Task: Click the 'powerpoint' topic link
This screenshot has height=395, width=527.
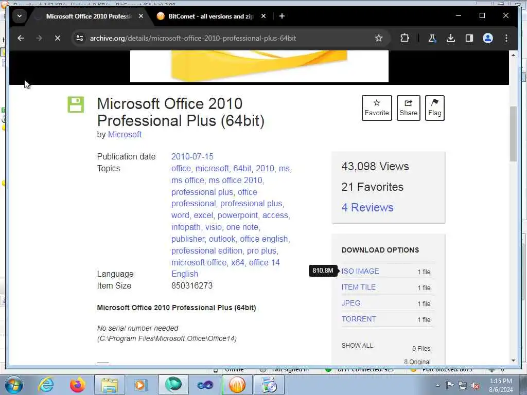Action: (x=238, y=216)
